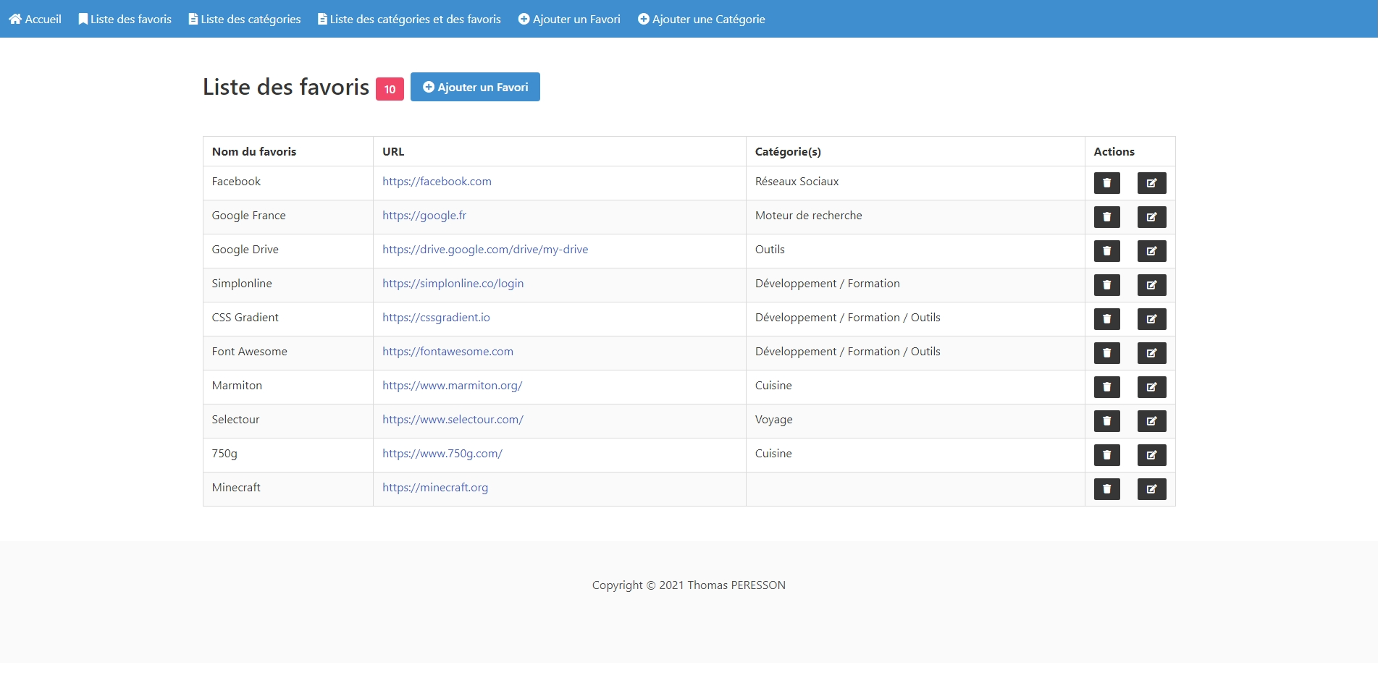This screenshot has width=1378, height=678.
Task: Delete the CSS Gradient favorite
Action: pos(1106,319)
